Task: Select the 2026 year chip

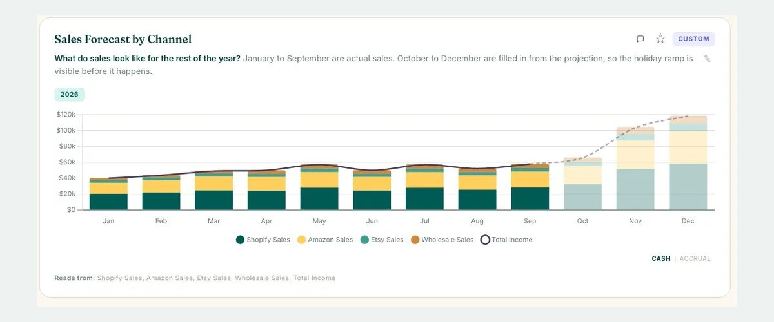Action: (x=70, y=95)
